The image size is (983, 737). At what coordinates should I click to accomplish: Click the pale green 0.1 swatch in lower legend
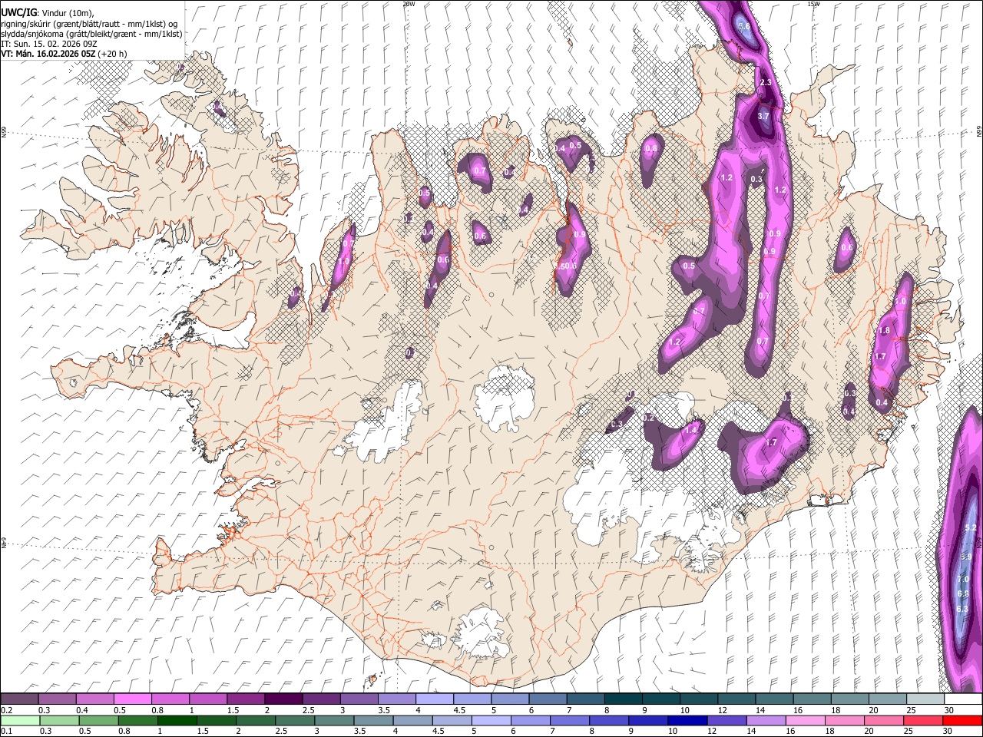(x=20, y=720)
